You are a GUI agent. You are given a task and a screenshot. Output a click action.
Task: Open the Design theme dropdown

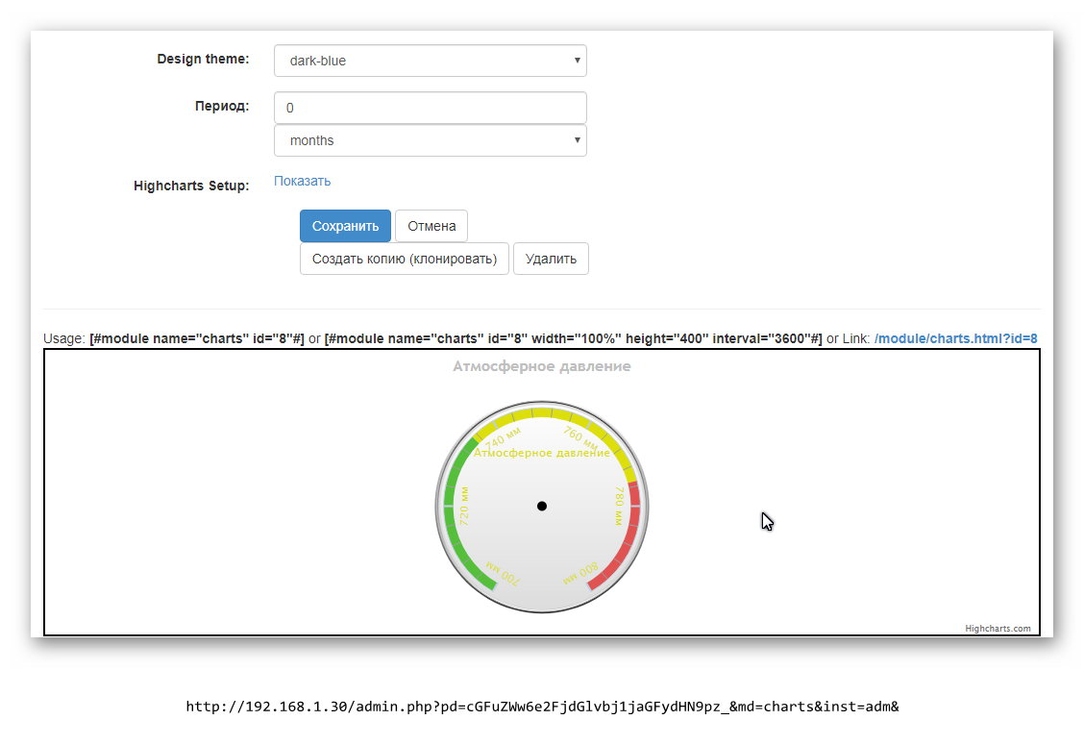click(x=430, y=61)
